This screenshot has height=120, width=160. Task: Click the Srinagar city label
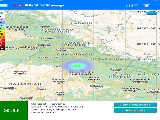click(43, 26)
